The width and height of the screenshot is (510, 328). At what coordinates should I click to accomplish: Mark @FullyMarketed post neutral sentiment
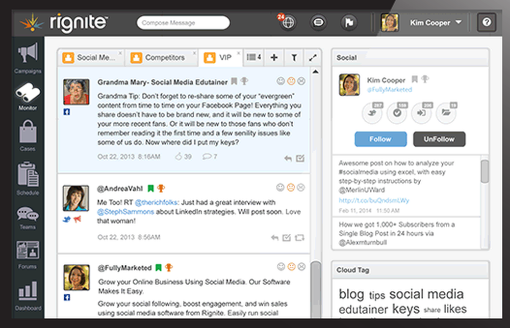click(291, 266)
